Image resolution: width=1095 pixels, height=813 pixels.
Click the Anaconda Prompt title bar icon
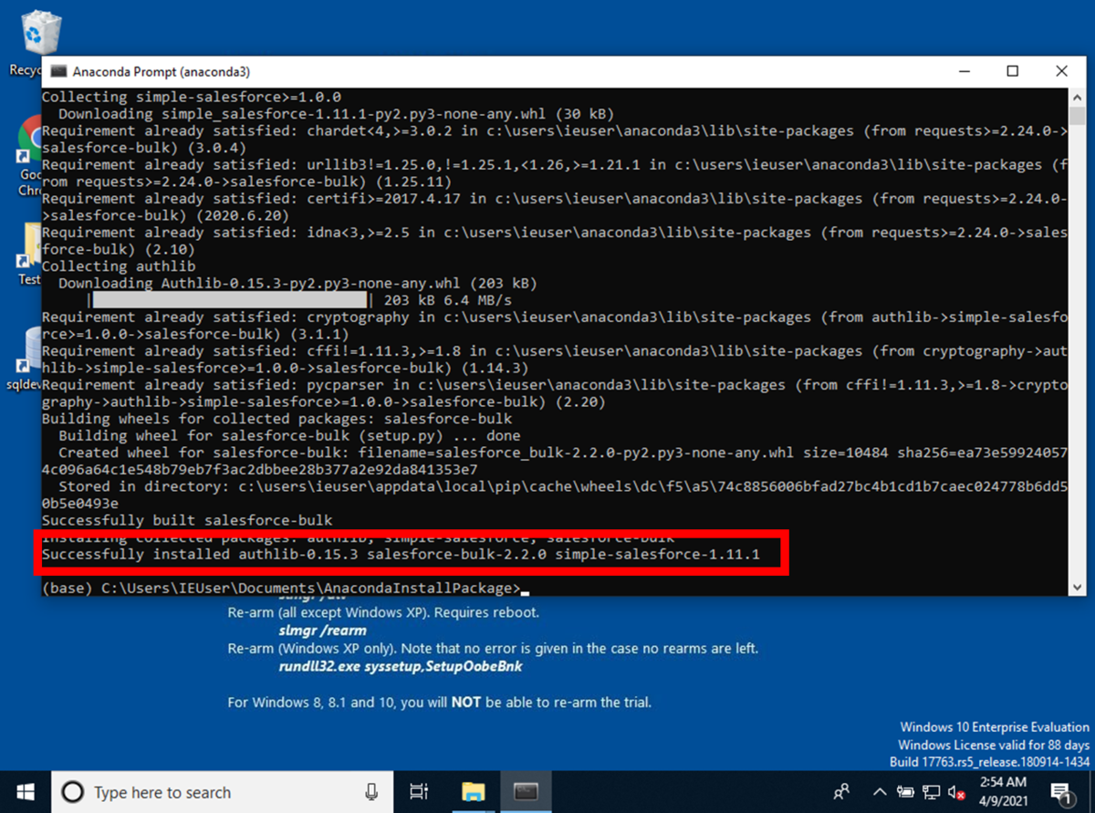tap(59, 71)
